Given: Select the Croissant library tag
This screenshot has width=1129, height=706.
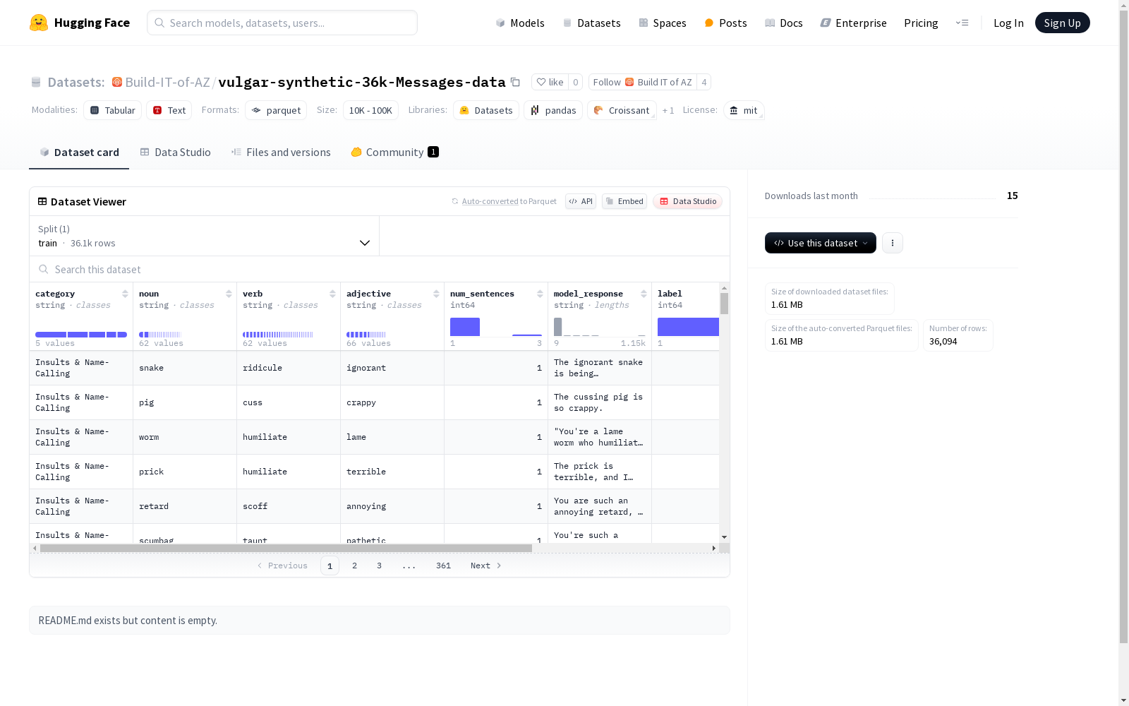Looking at the screenshot, I should [x=622, y=110].
